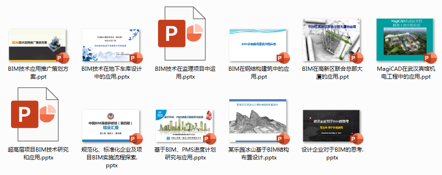Click the file name 基于BIM、PMS进度计划研究与应用.pptx
The image size is (442, 175).
[x=185, y=153]
